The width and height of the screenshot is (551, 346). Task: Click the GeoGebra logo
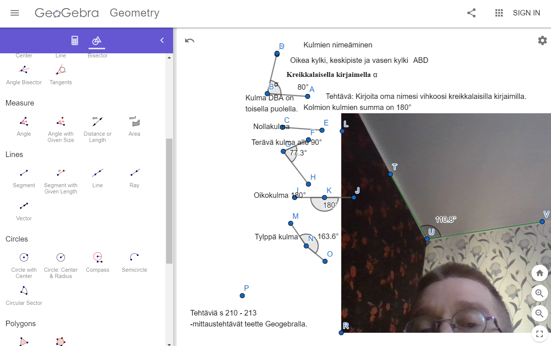(x=67, y=13)
